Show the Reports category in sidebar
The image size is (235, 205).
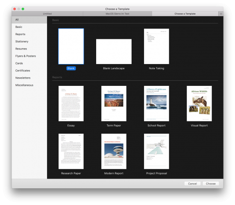pyautogui.click(x=29, y=34)
